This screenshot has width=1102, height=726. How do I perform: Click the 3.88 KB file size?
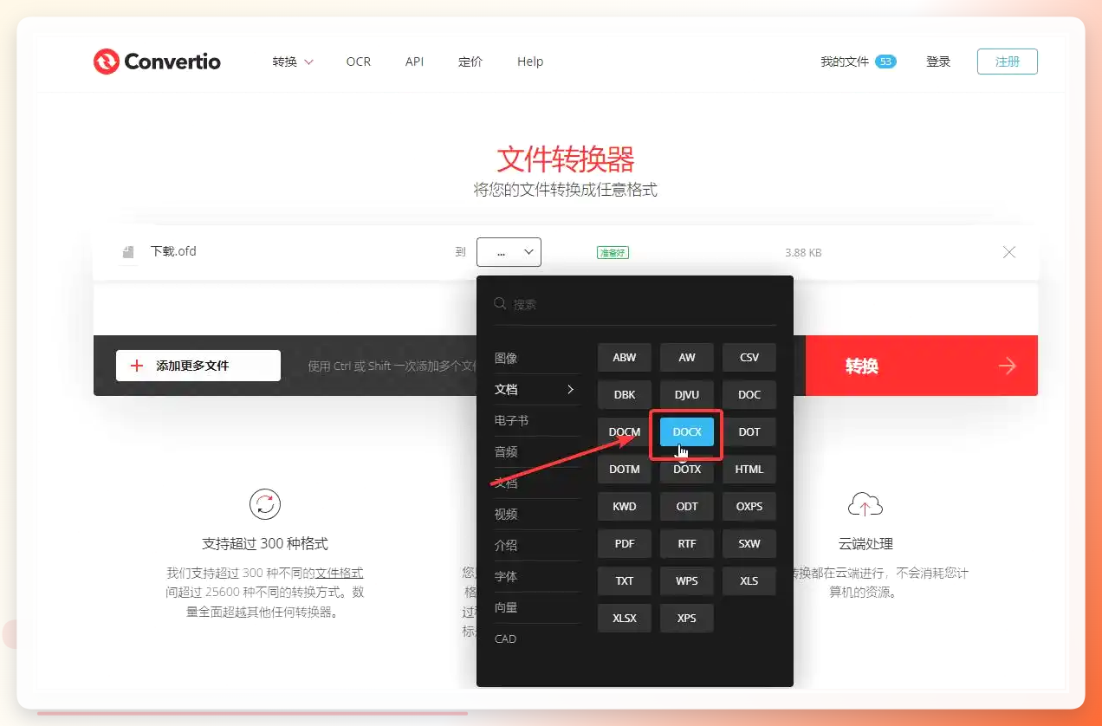[x=803, y=253]
